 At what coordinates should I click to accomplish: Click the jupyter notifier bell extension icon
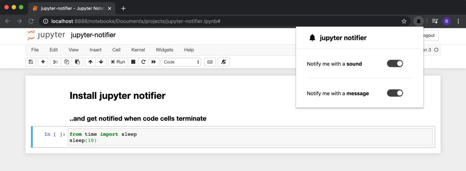[419, 21]
